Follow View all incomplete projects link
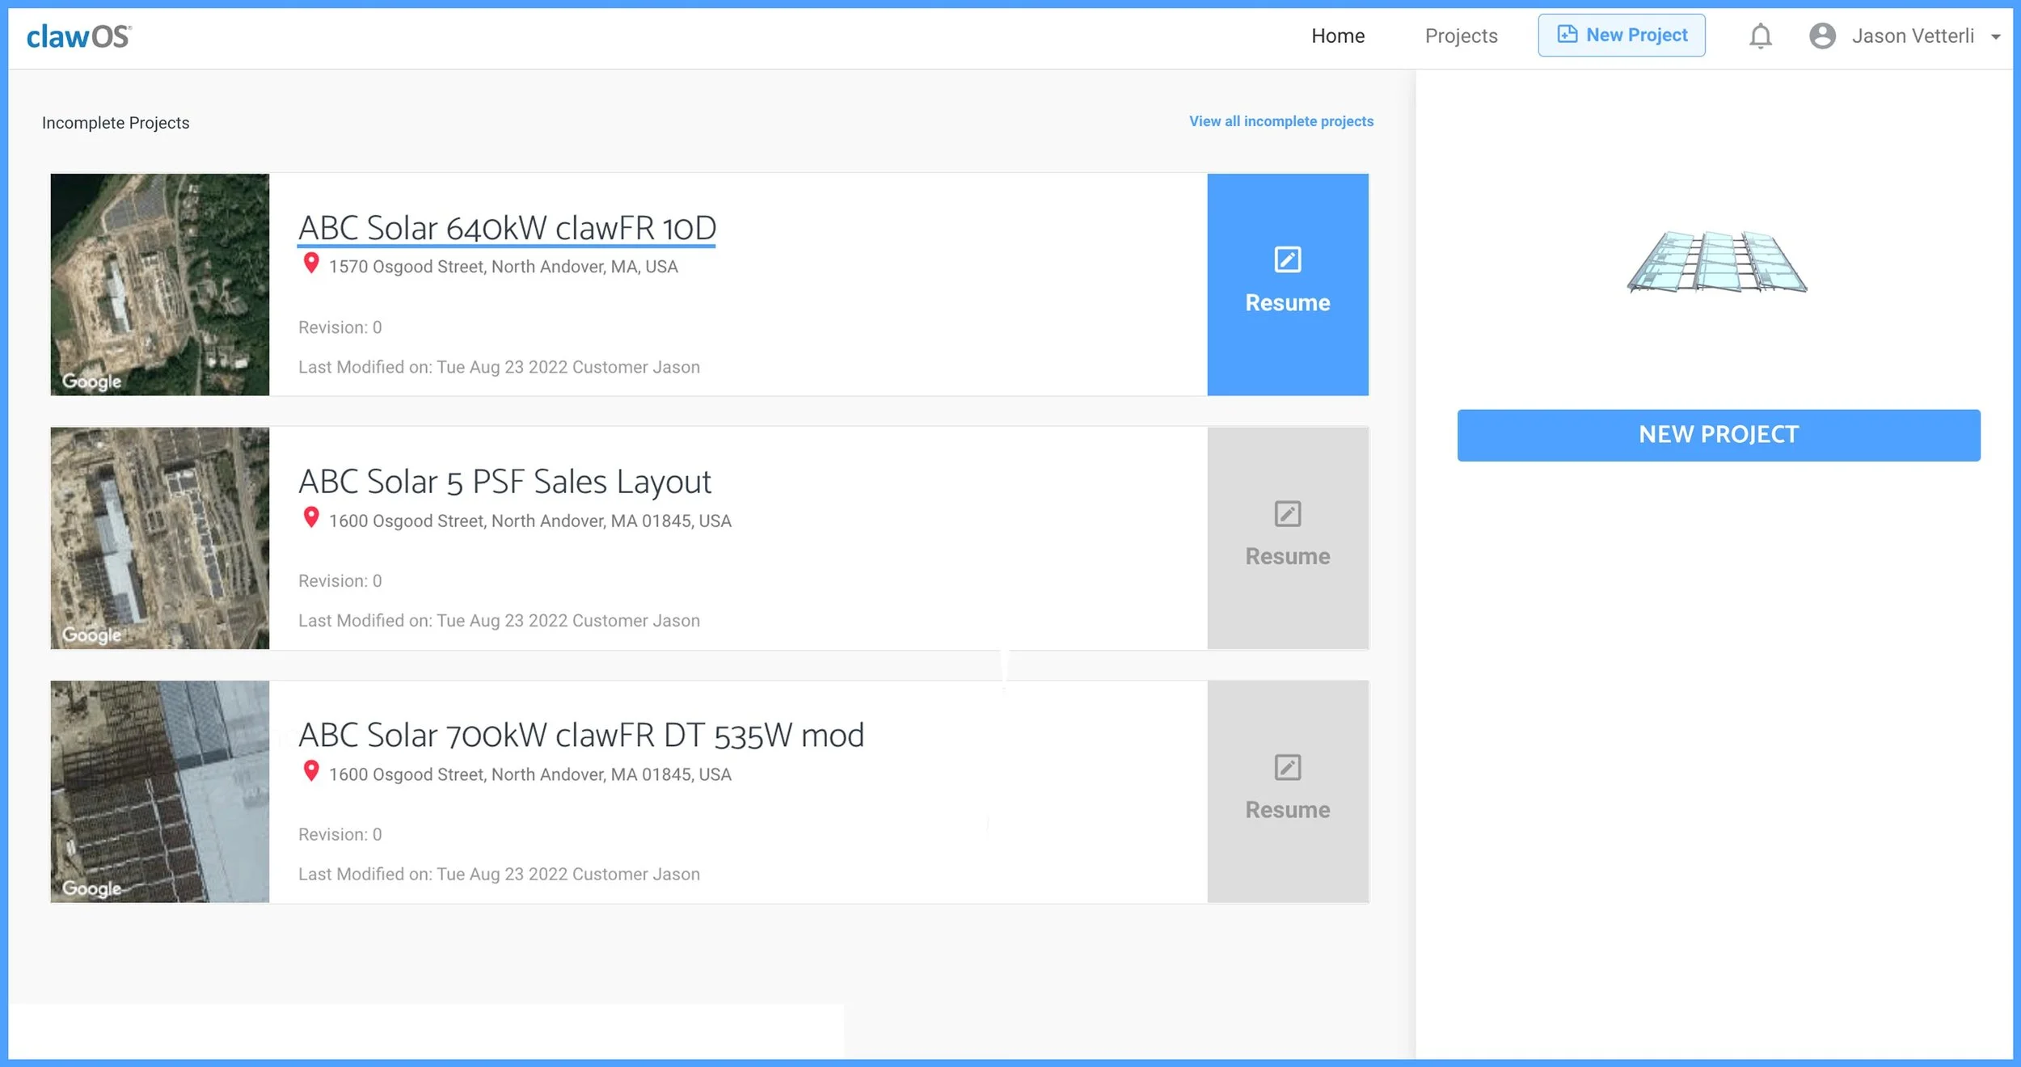 tap(1281, 121)
